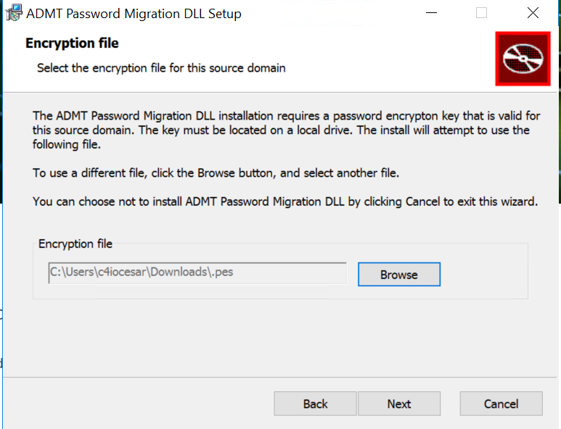Click the white header banner beside the logo
The height and width of the screenshot is (429, 561).
coord(399,58)
